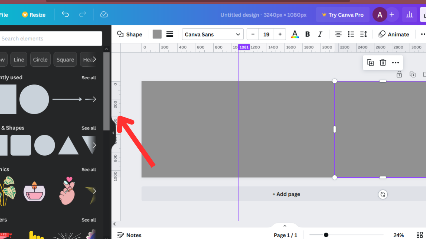426x239 pixels.
Task: Click the cloud save status icon
Action: click(x=104, y=15)
